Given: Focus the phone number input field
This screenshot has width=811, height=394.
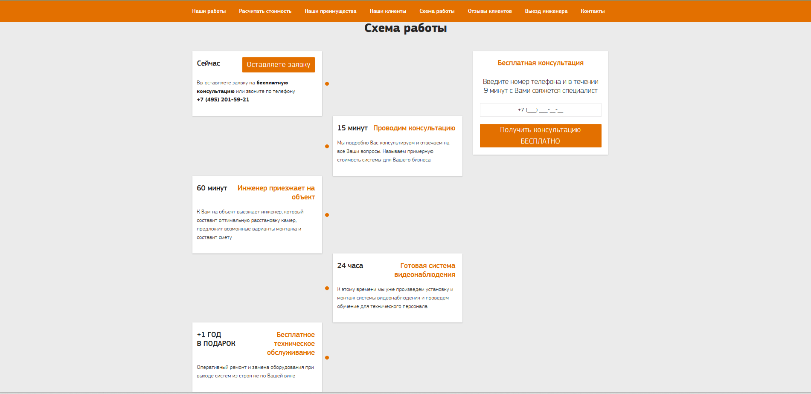Looking at the screenshot, I should point(541,110).
